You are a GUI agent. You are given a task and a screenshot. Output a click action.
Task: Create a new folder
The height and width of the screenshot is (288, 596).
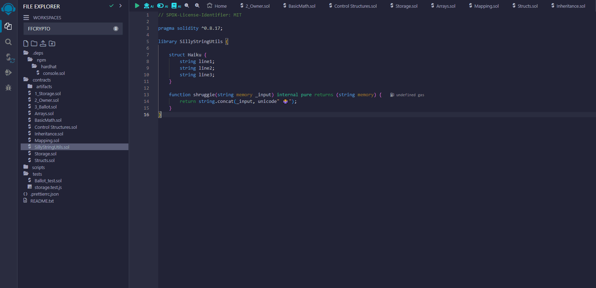(34, 43)
